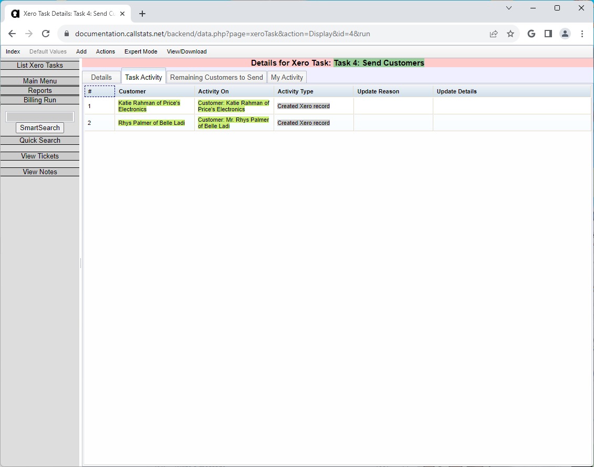Open List Xero Tasks in the sidebar
The image size is (594, 467).
(39, 65)
